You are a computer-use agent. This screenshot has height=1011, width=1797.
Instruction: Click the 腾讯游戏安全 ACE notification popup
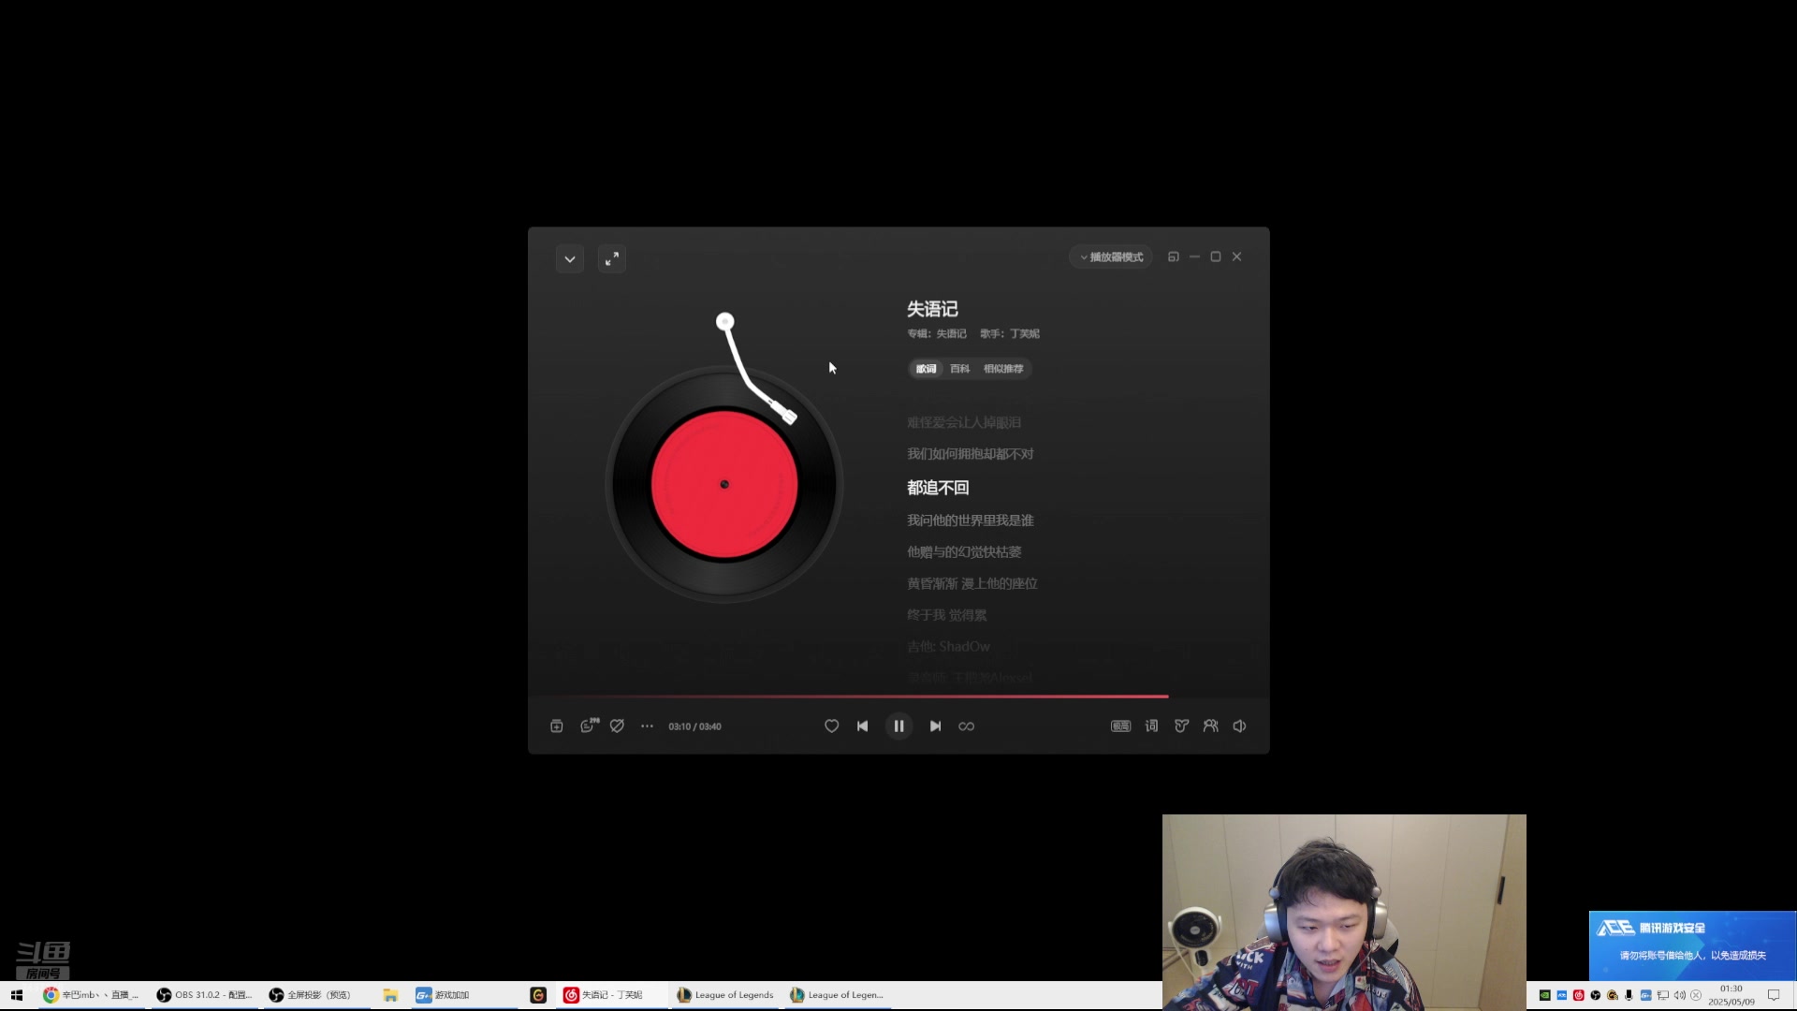click(x=1692, y=945)
